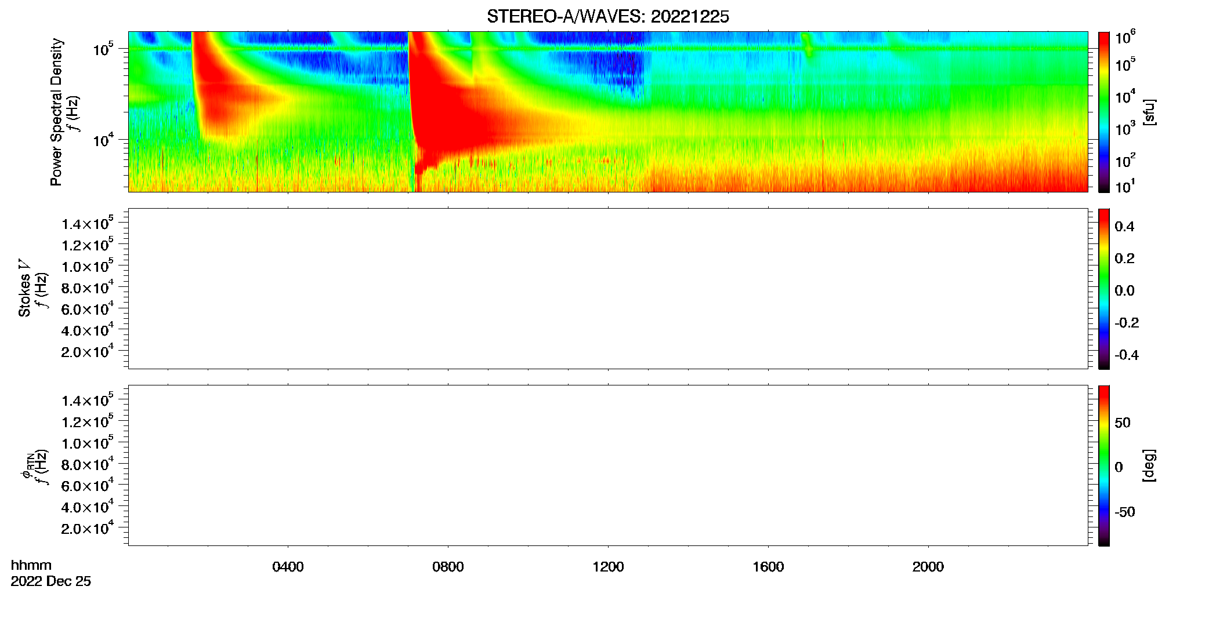Click the 2.0×10^4 tick in the bottom panel
The image size is (1216, 626).
87,528
